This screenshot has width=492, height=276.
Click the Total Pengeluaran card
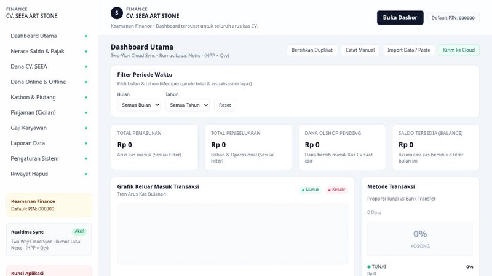(x=248, y=147)
